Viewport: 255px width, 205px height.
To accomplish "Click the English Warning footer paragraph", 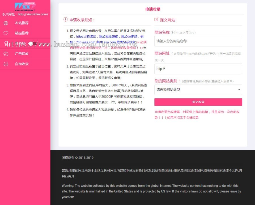I will (x=151, y=191).
